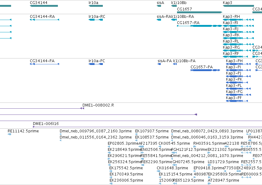Click the Kap3-RI transcript
Screen dimensions: 262x185
point(238,26)
